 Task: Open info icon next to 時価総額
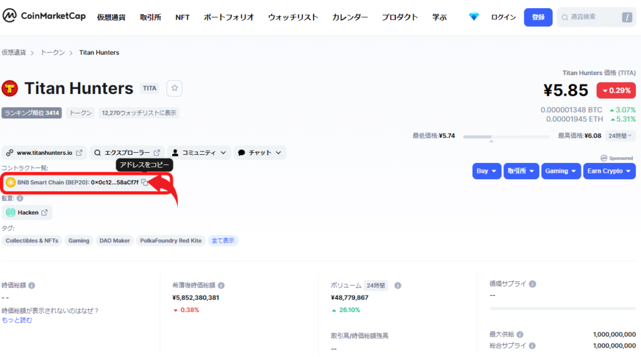click(32, 286)
